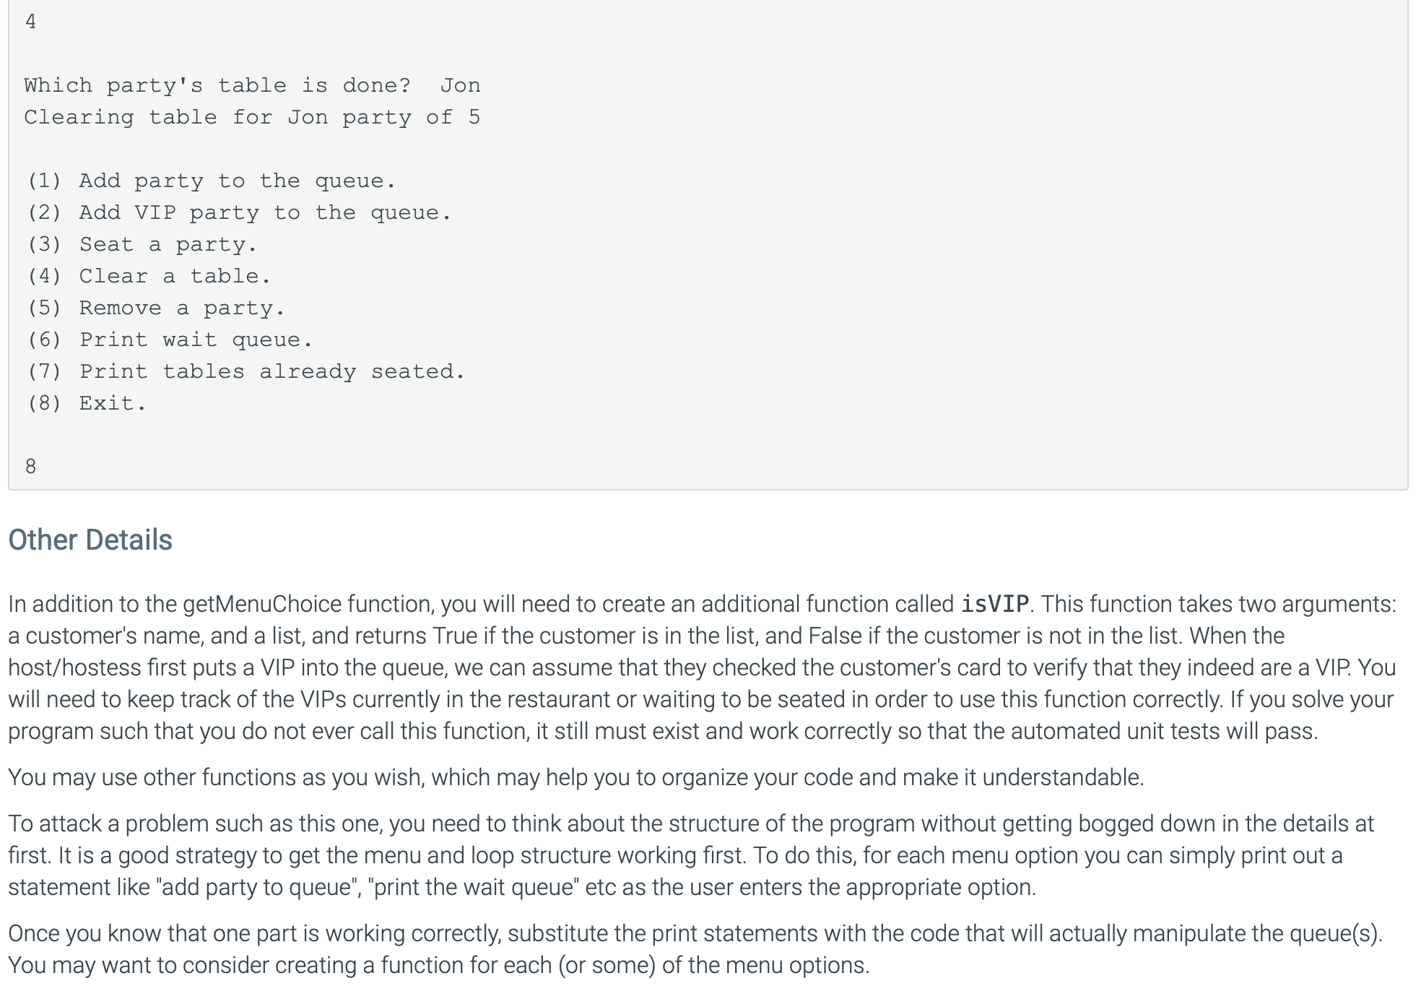This screenshot has height=994, width=1421.
Task: Click menu line "(6) Print wait queue."
Action: 170,340
